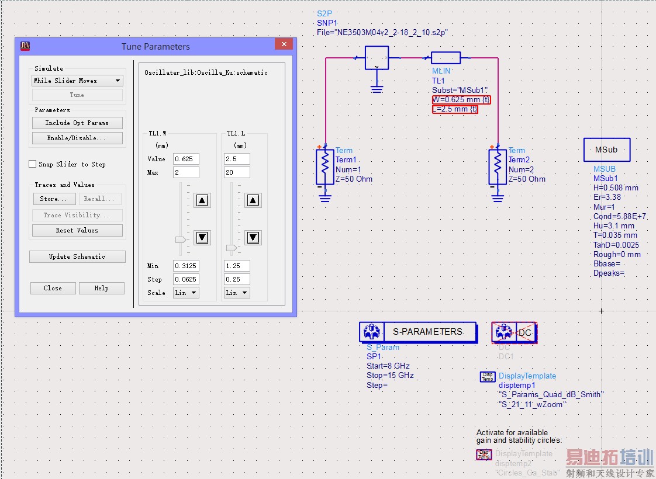Screen dimensions: 656x479
Task: Select the disptemp1 DisplayTemplate icon
Action: tap(487, 377)
